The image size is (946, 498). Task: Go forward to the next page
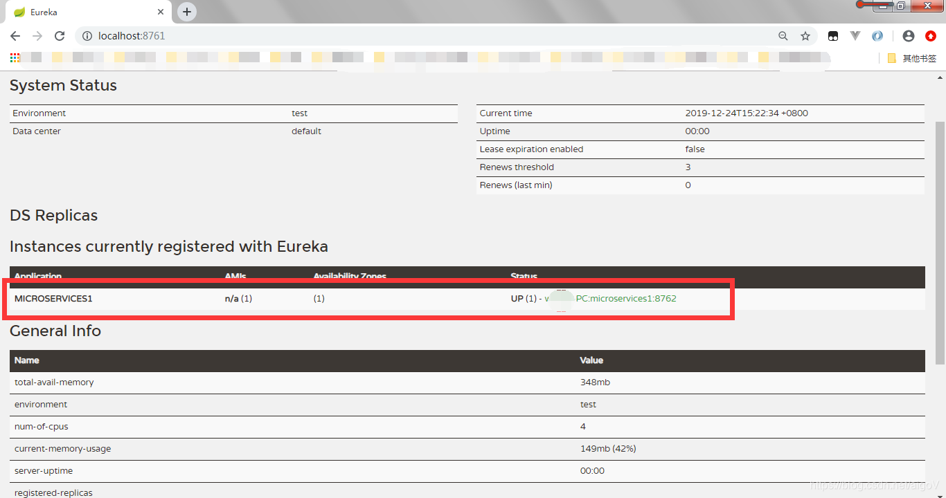click(x=37, y=36)
